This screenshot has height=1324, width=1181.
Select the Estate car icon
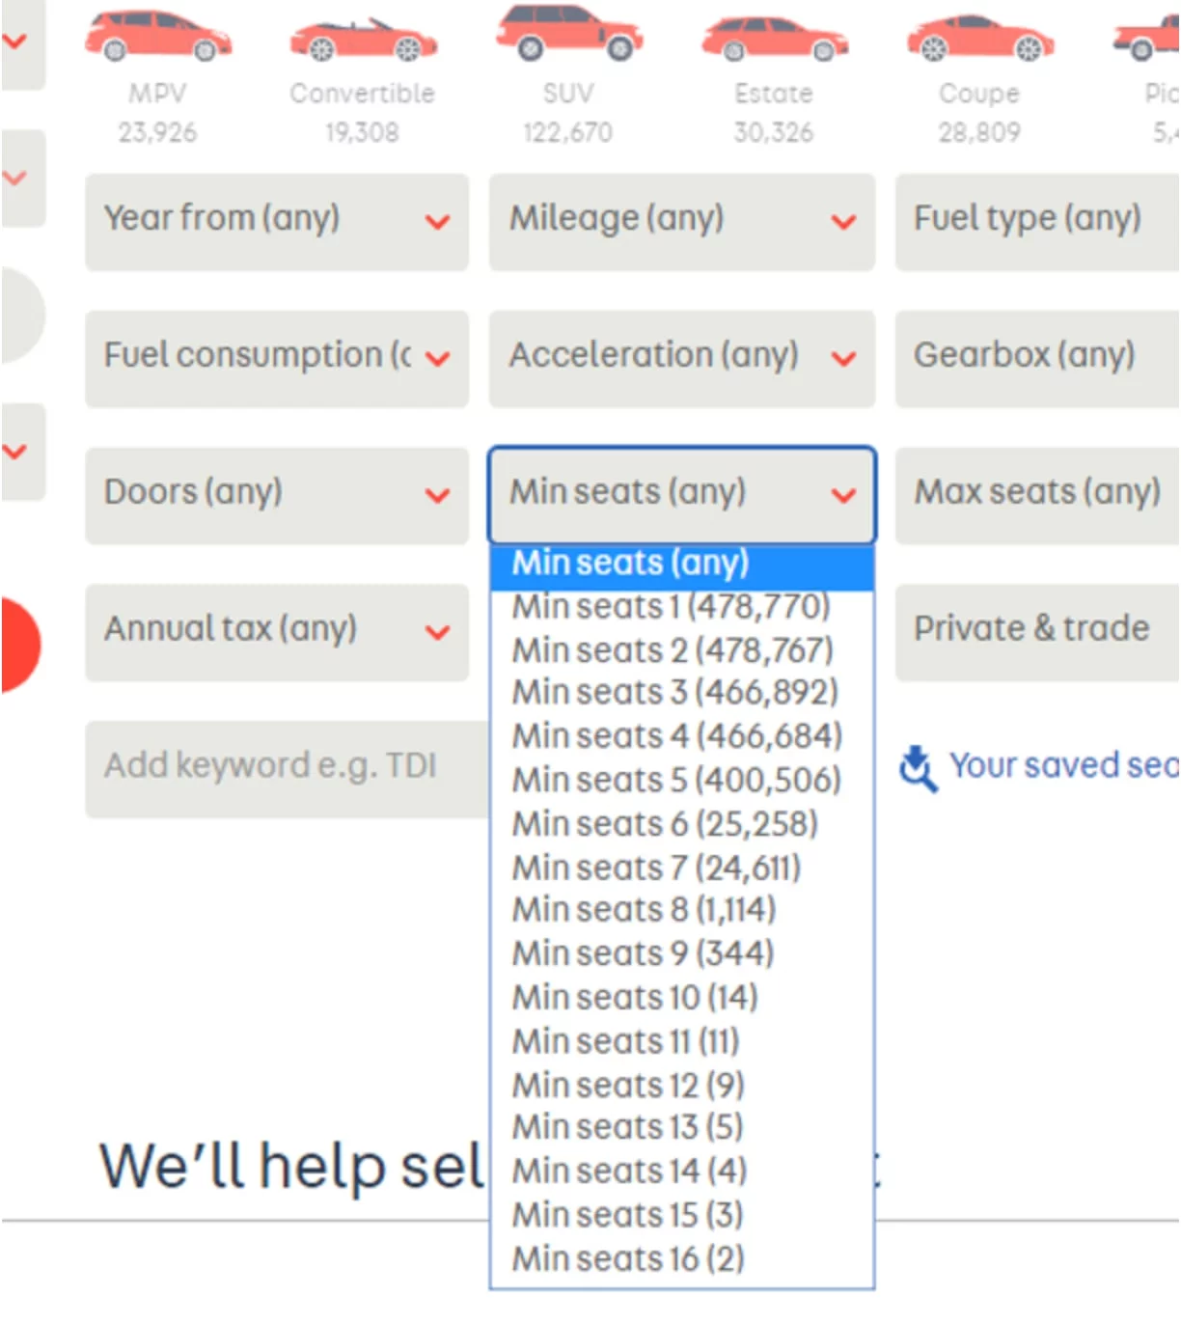(774, 39)
